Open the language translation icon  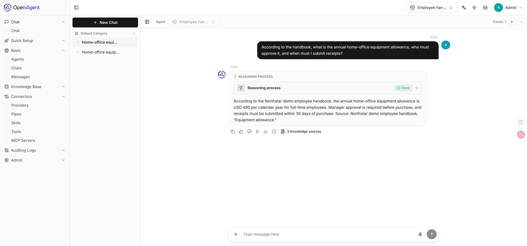(464, 8)
